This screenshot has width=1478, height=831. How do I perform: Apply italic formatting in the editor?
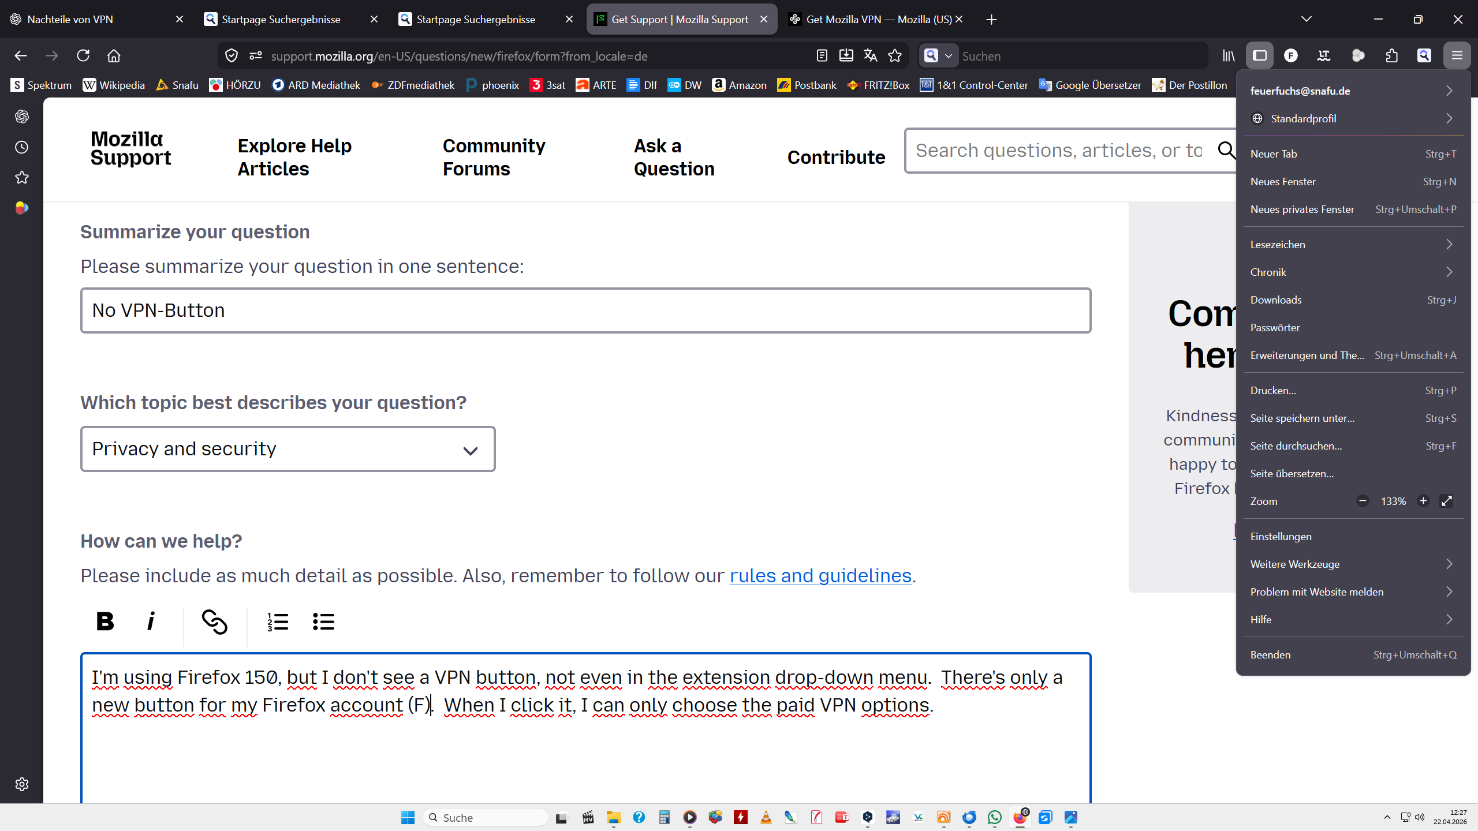[151, 622]
